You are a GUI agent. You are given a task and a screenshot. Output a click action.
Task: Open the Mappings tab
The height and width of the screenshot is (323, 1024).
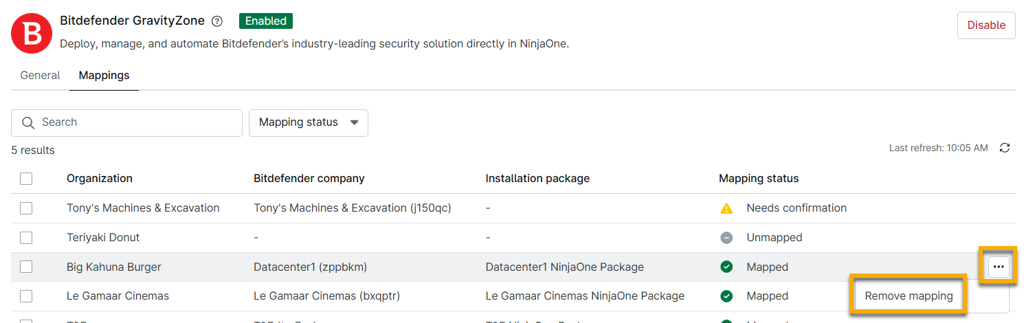(104, 76)
